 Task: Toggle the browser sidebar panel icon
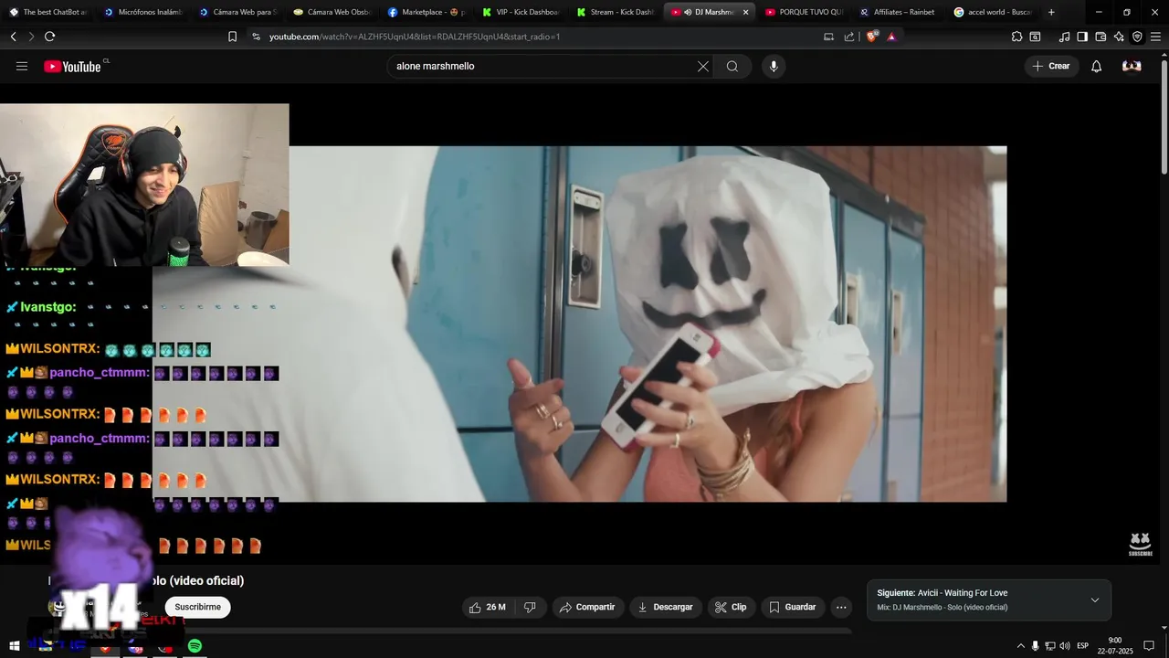pyautogui.click(x=1082, y=37)
